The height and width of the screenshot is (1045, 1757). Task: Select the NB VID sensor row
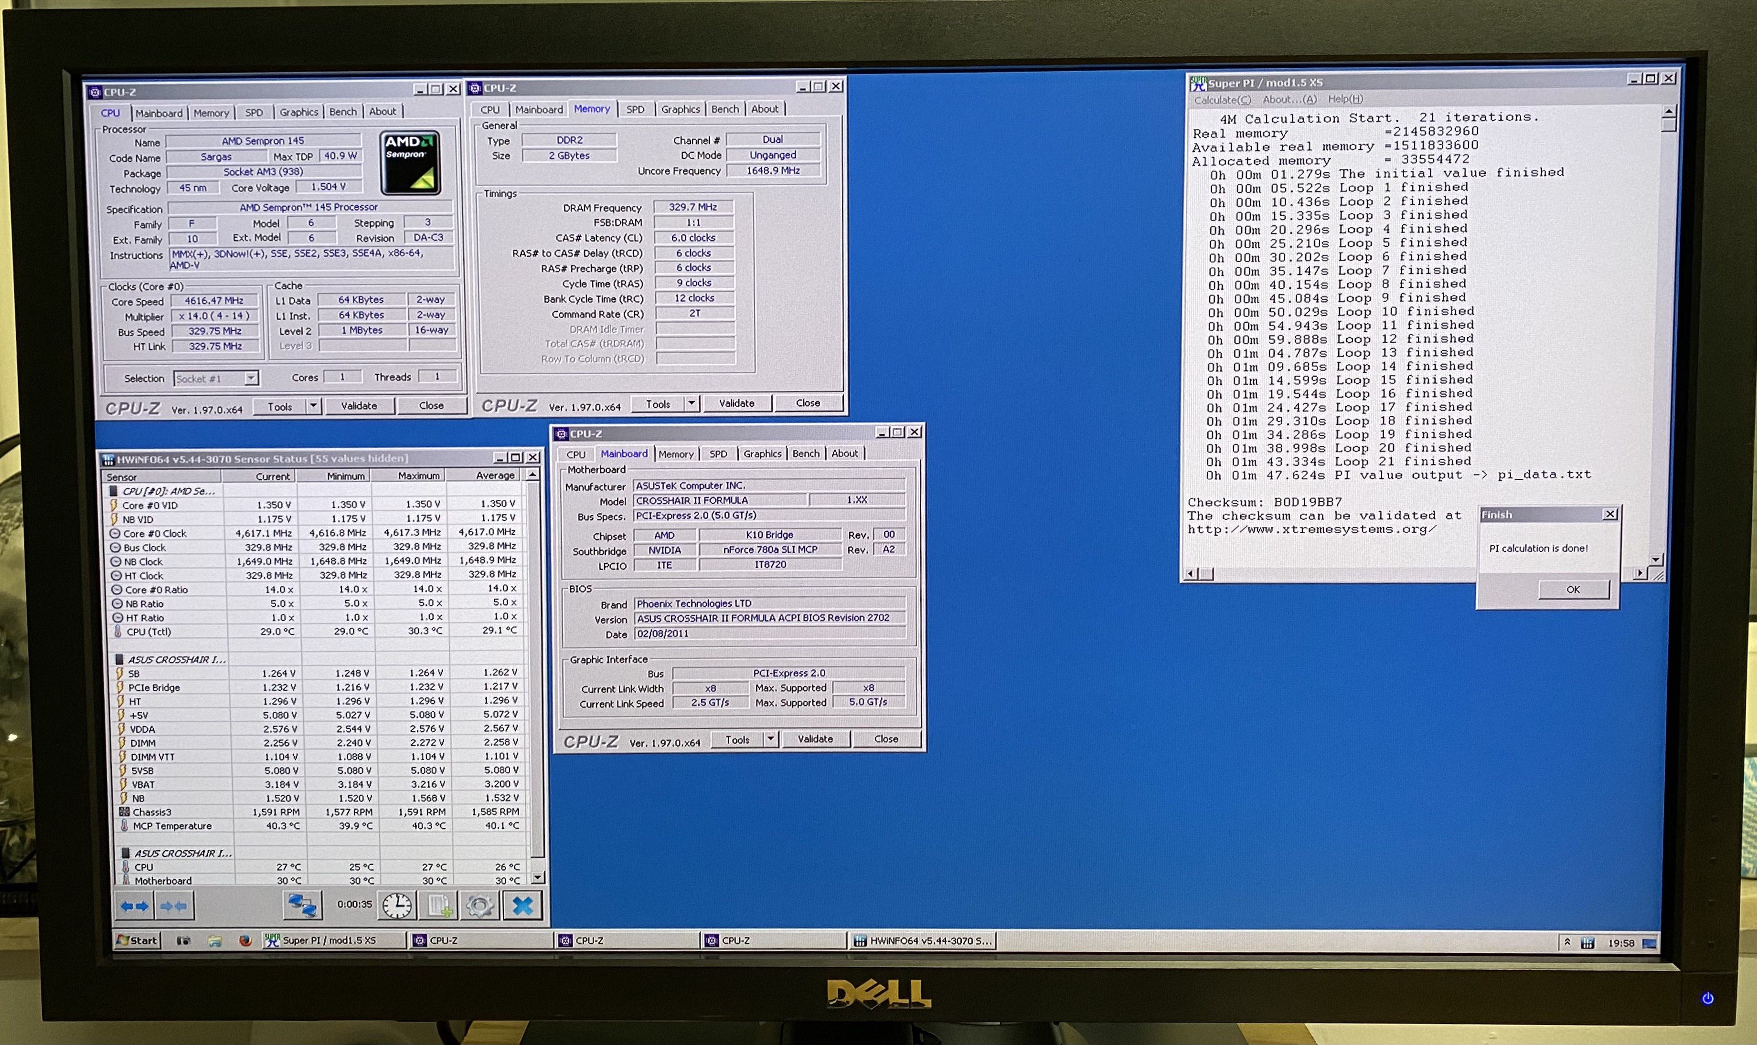314,519
